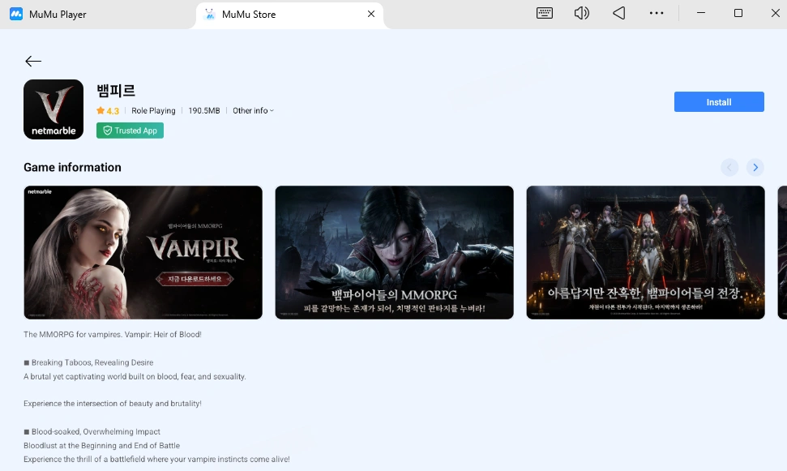Minimize the MuMu Player window

click(701, 14)
